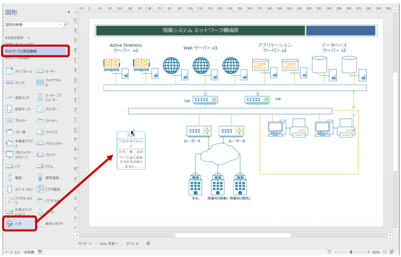Click the スマートフォン (smartphone) shape icon
The height and width of the screenshot is (257, 401).
tap(9, 189)
